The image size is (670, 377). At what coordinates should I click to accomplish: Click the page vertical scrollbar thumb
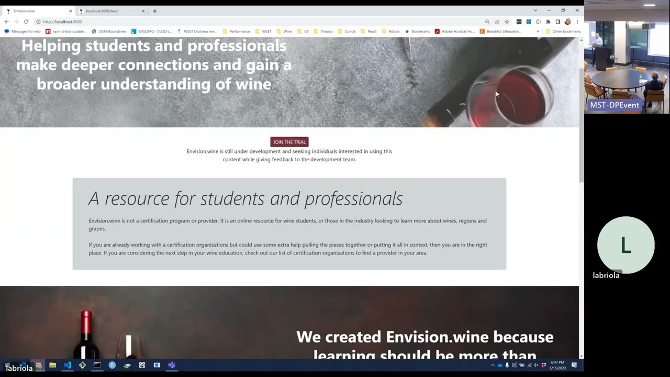[x=581, y=126]
